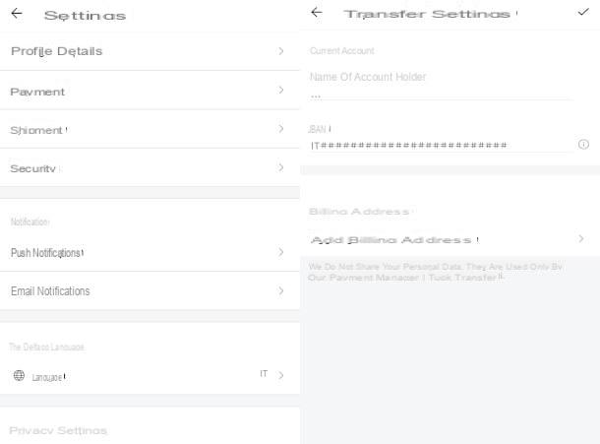Tap the globe Language icon
The image size is (600, 444).
pyautogui.click(x=19, y=375)
